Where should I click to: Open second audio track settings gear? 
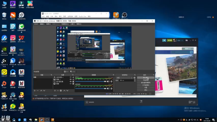point(111,89)
